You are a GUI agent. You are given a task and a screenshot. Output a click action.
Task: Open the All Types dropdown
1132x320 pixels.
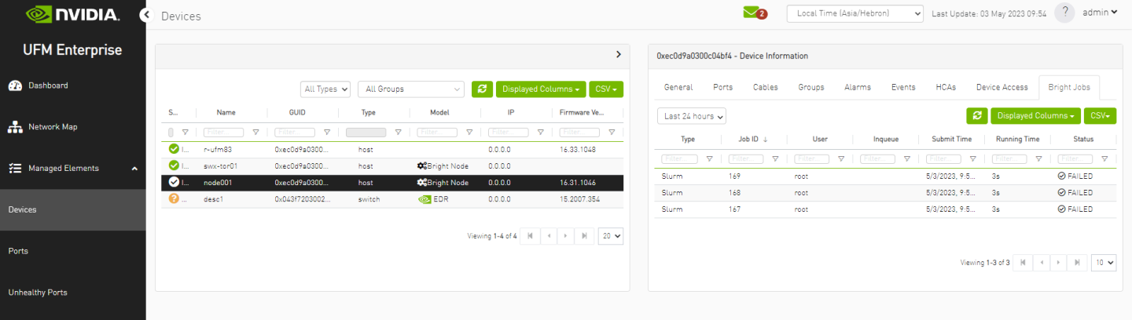coord(325,89)
